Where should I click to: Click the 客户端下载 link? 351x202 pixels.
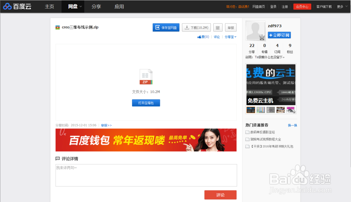click(x=324, y=7)
